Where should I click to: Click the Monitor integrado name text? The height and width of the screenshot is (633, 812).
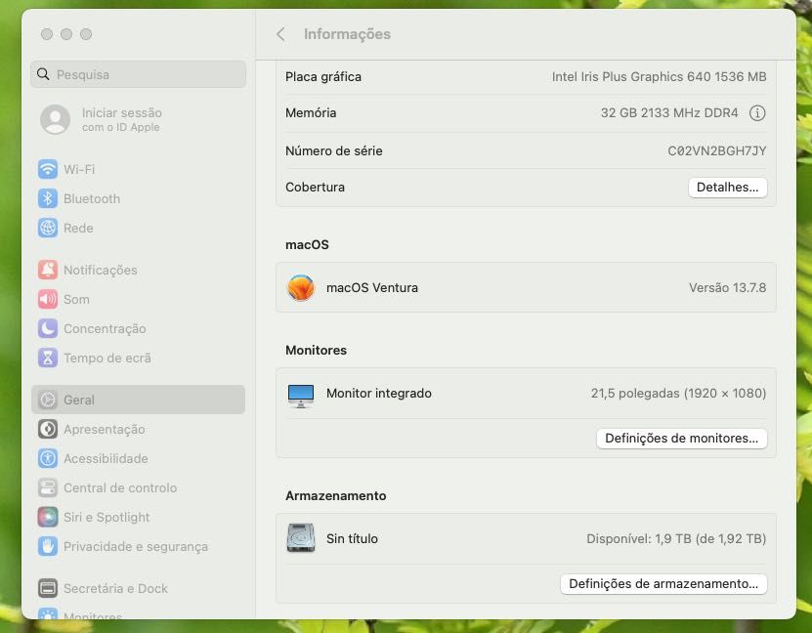378,394
